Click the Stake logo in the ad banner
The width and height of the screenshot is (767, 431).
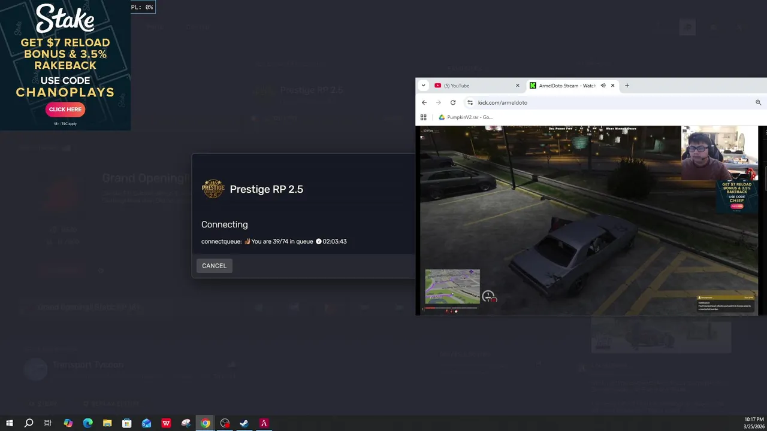point(65,19)
